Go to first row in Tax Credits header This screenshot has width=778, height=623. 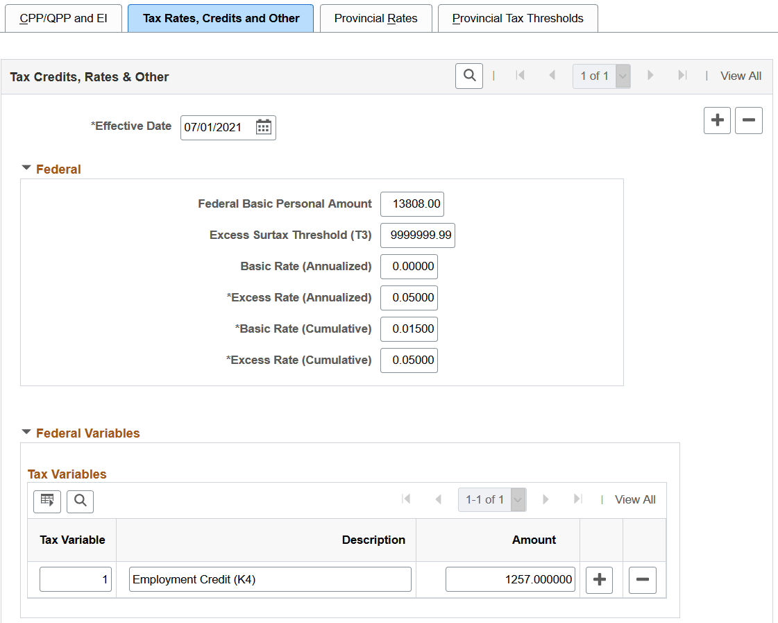(x=520, y=76)
